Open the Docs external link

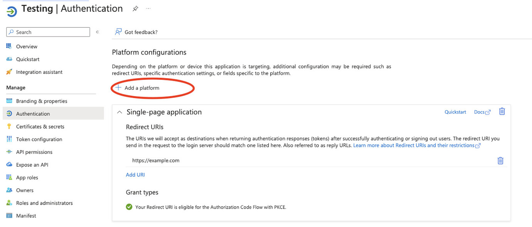tap(482, 112)
